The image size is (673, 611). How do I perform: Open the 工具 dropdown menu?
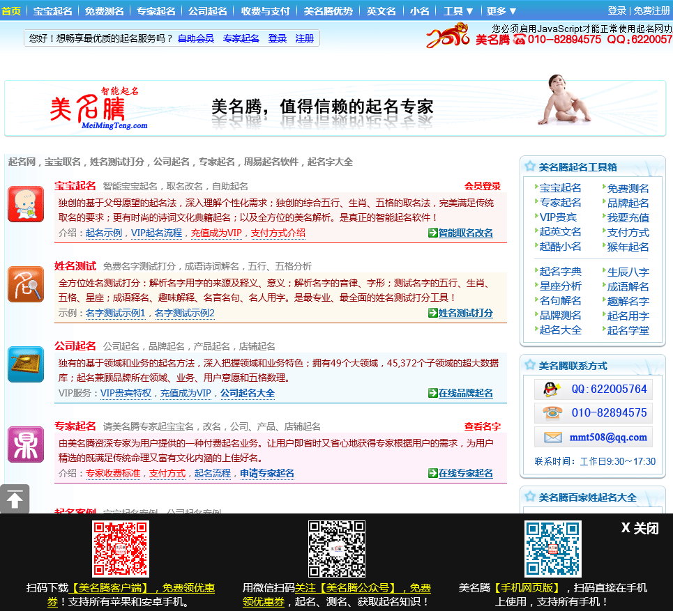click(x=458, y=11)
